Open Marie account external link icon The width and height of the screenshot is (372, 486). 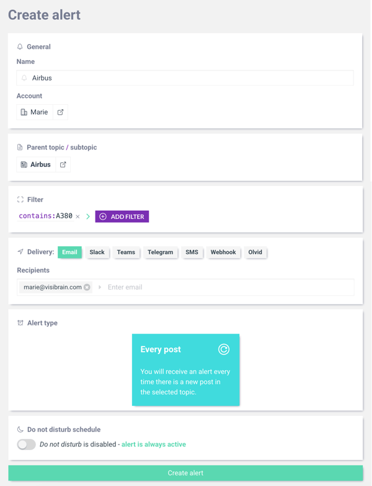60,112
